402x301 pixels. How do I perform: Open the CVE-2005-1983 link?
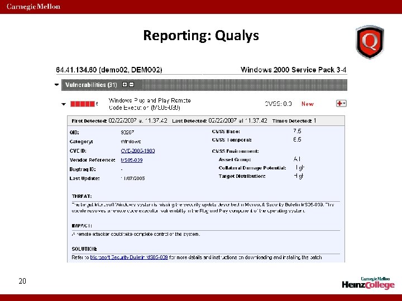pyautogui.click(x=138, y=151)
